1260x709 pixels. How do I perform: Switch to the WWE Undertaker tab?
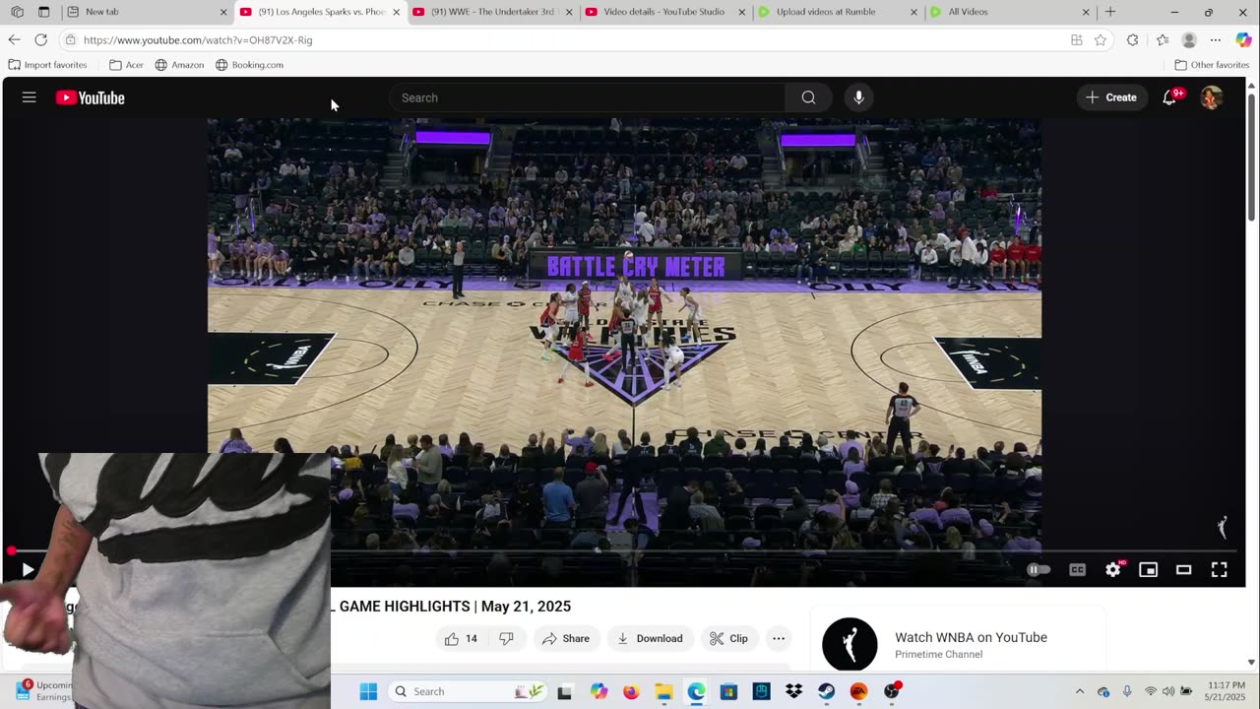click(x=492, y=12)
